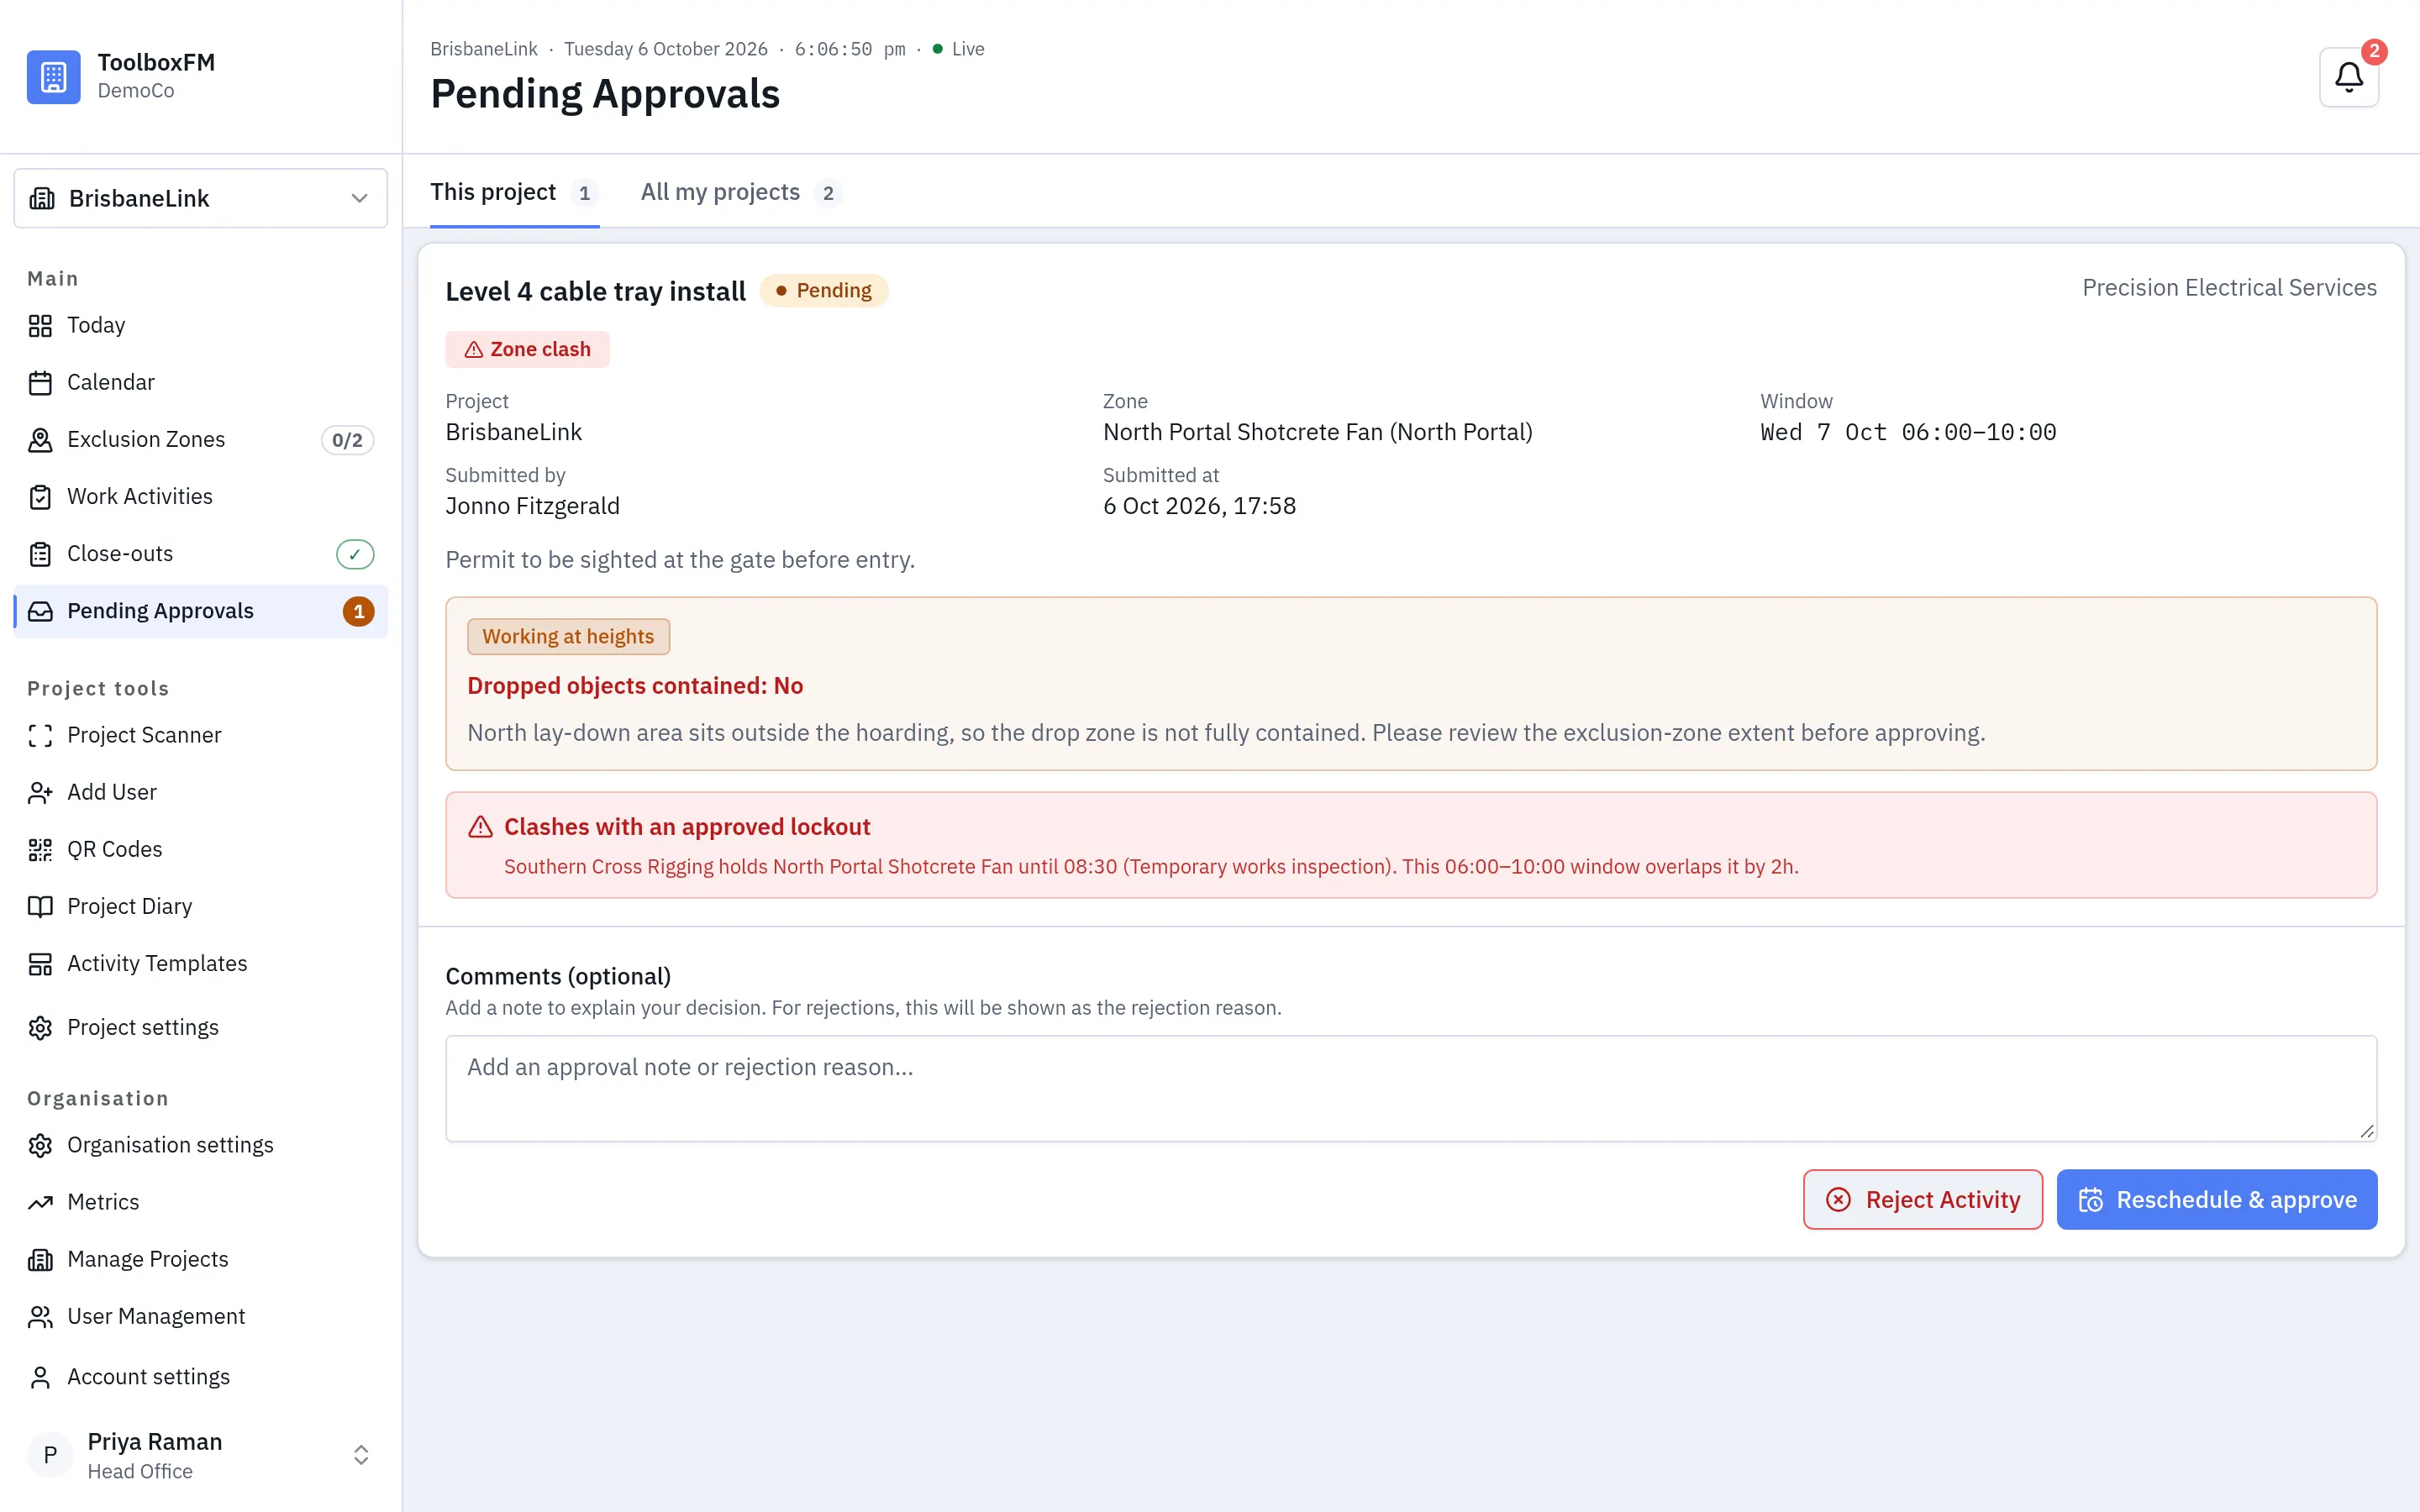Click the BrisbaneLink selector building icon
This screenshot has width=2420, height=1512.
42,199
